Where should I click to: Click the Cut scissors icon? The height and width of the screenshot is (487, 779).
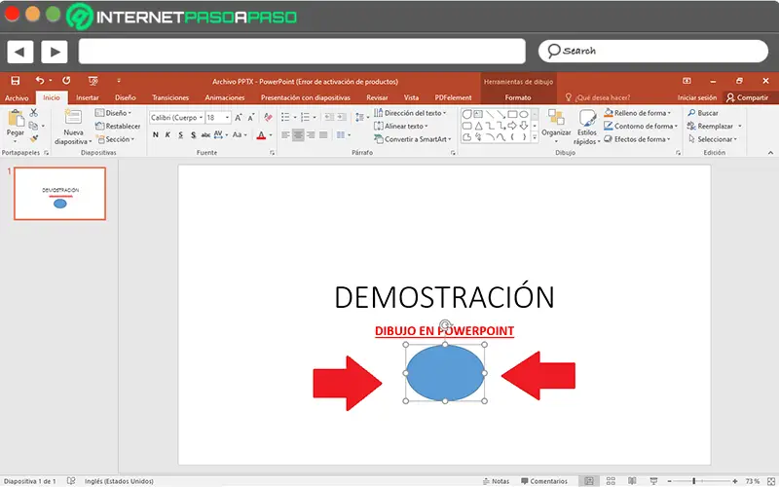pos(34,113)
